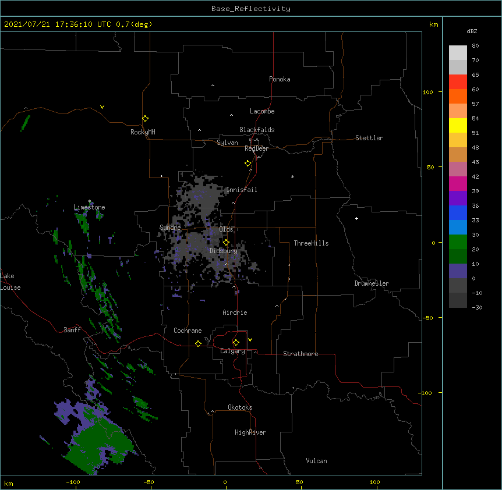This screenshot has height=490, width=502.
Task: Click the Sylvan label
Action: (227, 143)
